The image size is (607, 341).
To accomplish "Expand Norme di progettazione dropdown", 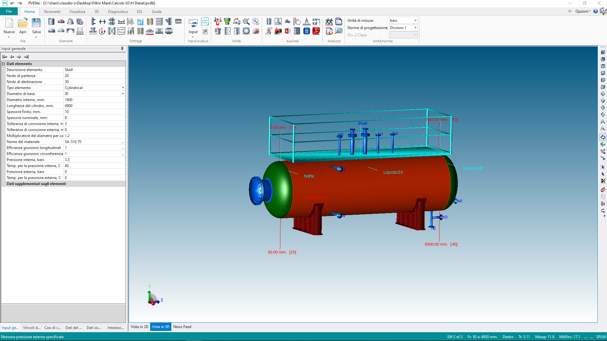I will tap(415, 28).
